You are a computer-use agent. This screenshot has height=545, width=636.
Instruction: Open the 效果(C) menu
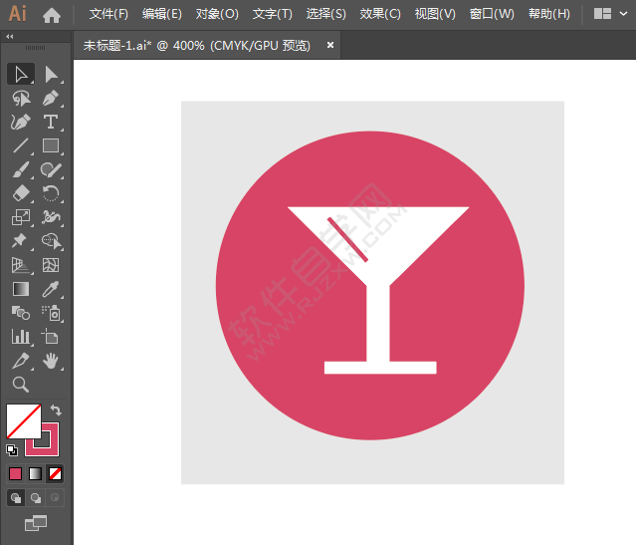pyautogui.click(x=380, y=14)
